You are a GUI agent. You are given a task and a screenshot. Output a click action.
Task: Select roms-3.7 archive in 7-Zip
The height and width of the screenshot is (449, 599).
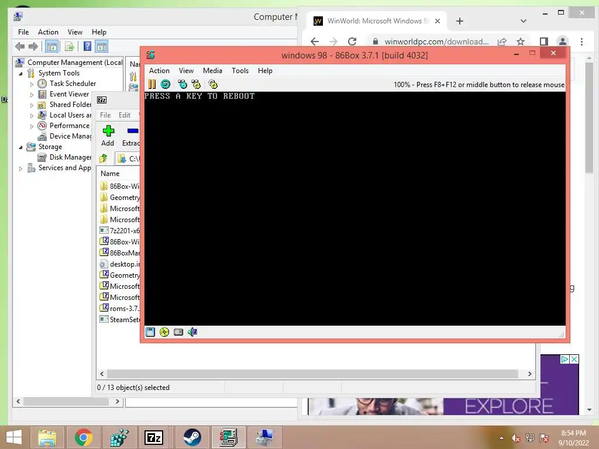(x=119, y=308)
